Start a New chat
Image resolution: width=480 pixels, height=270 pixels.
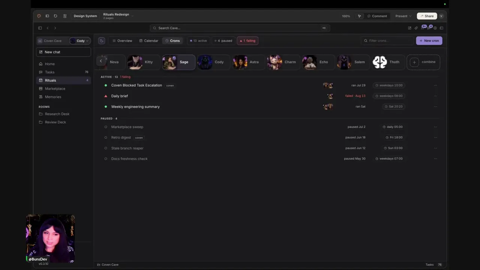point(63,52)
